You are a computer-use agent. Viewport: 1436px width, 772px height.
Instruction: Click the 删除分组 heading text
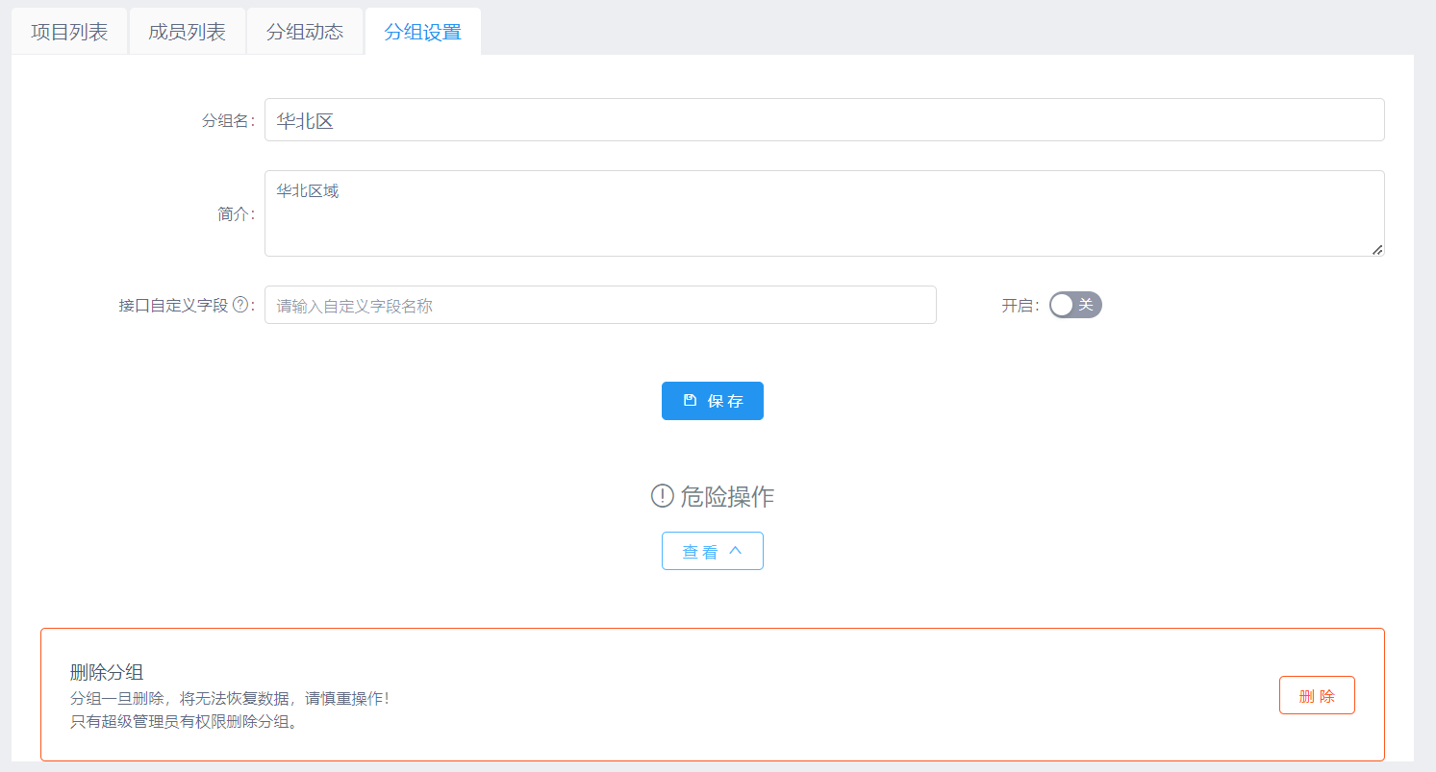(x=107, y=672)
